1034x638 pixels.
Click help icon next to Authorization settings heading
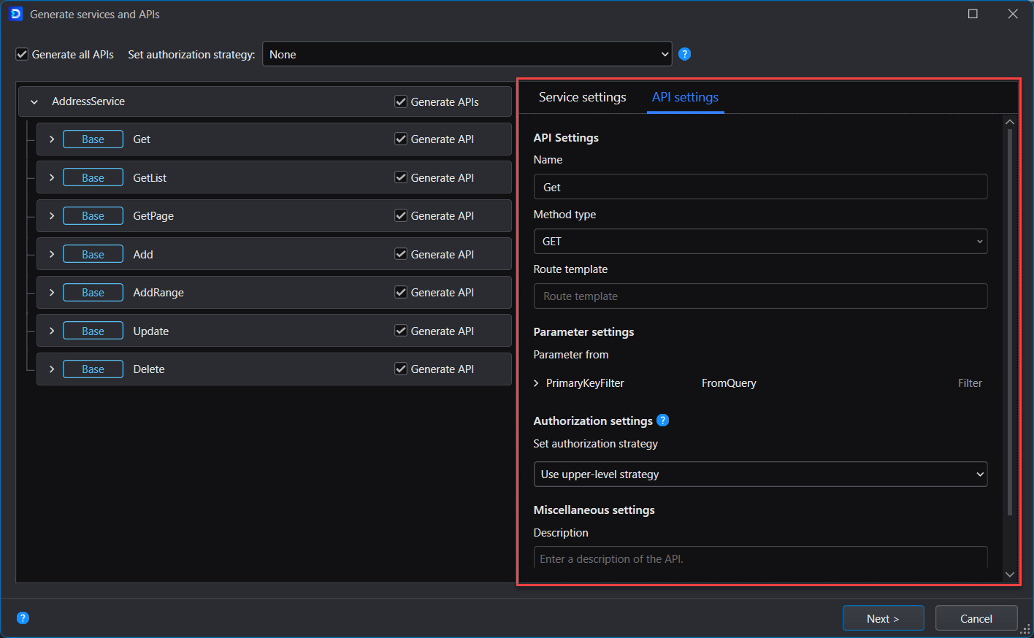[662, 420]
